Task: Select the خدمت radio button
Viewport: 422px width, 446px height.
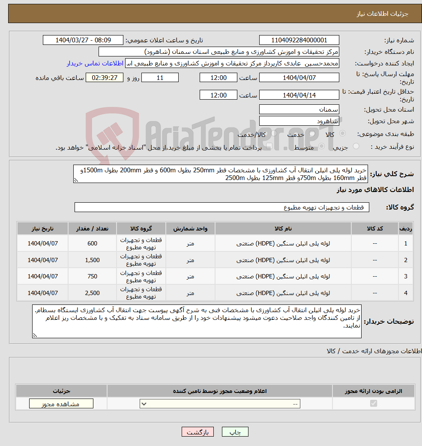Action: [312, 134]
